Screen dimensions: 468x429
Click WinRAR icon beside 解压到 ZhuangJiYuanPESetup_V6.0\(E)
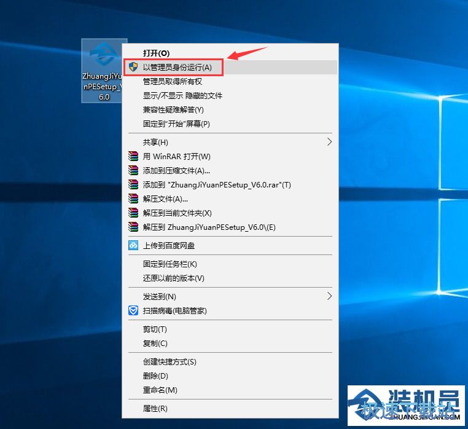[133, 227]
